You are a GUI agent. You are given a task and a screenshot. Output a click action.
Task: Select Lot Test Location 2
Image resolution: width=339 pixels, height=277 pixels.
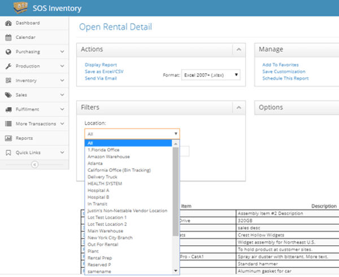pyautogui.click(x=128, y=224)
